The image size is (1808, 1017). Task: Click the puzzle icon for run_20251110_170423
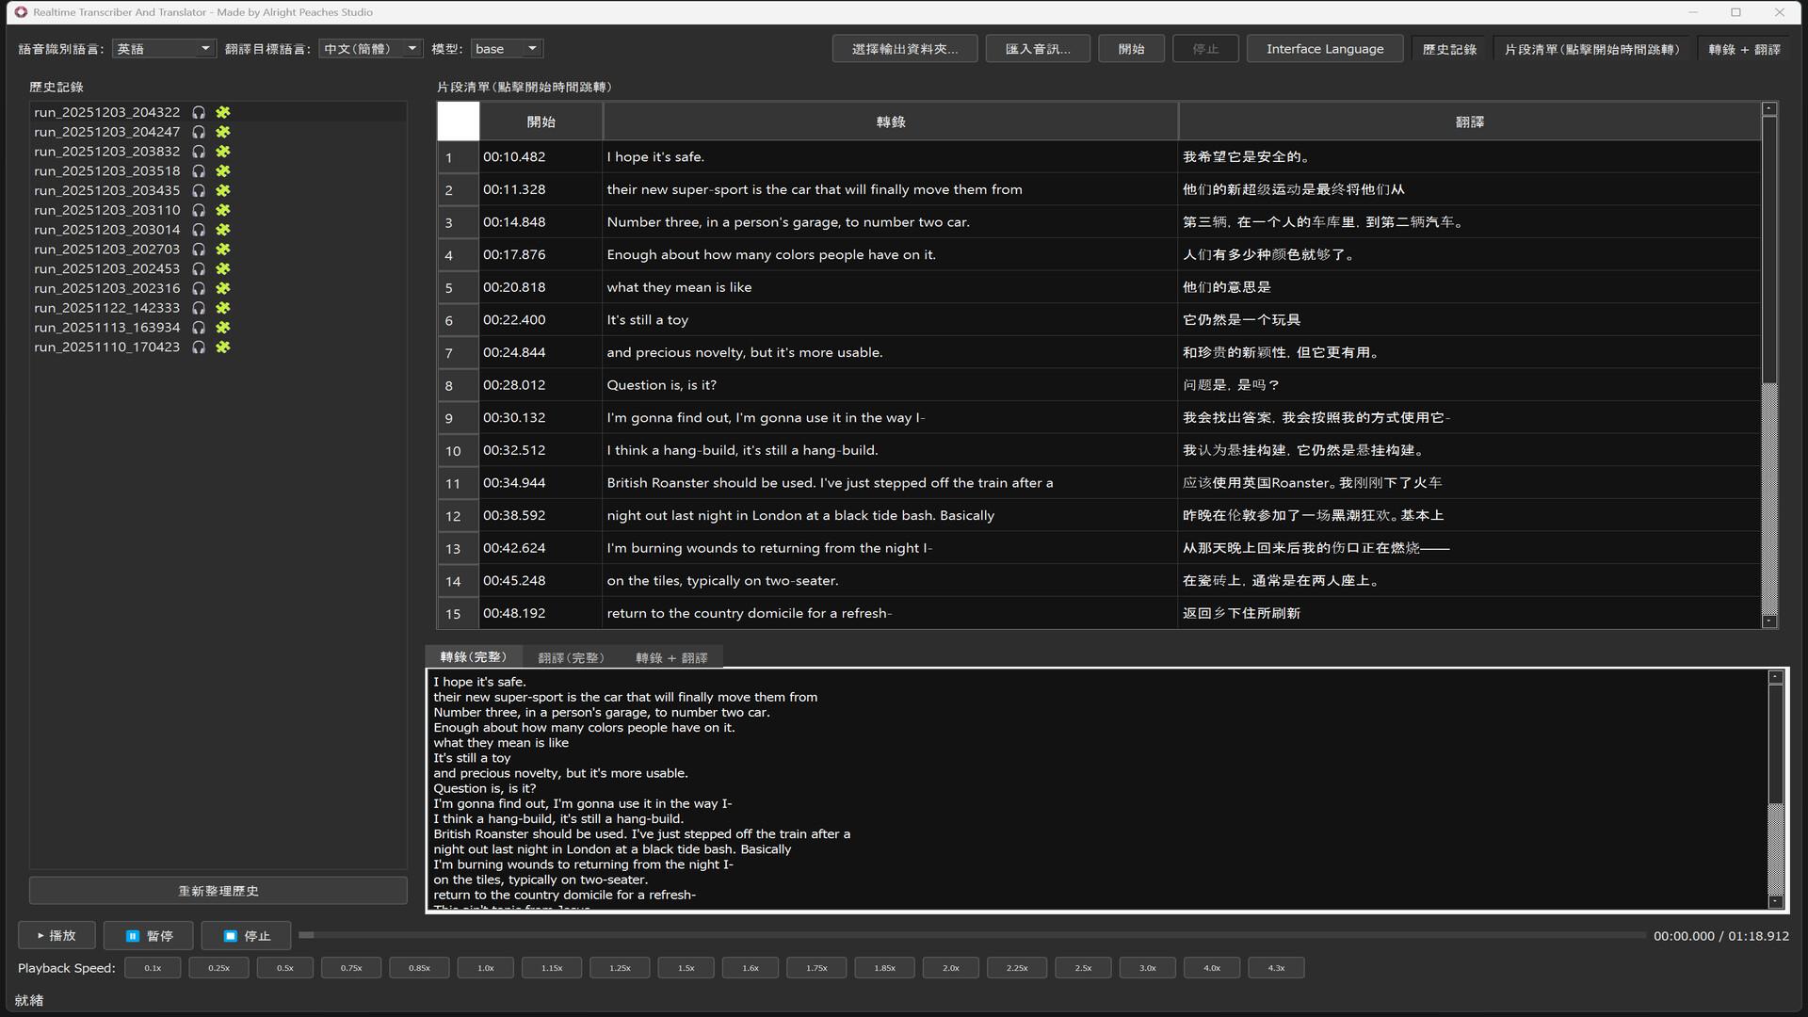pos(222,347)
